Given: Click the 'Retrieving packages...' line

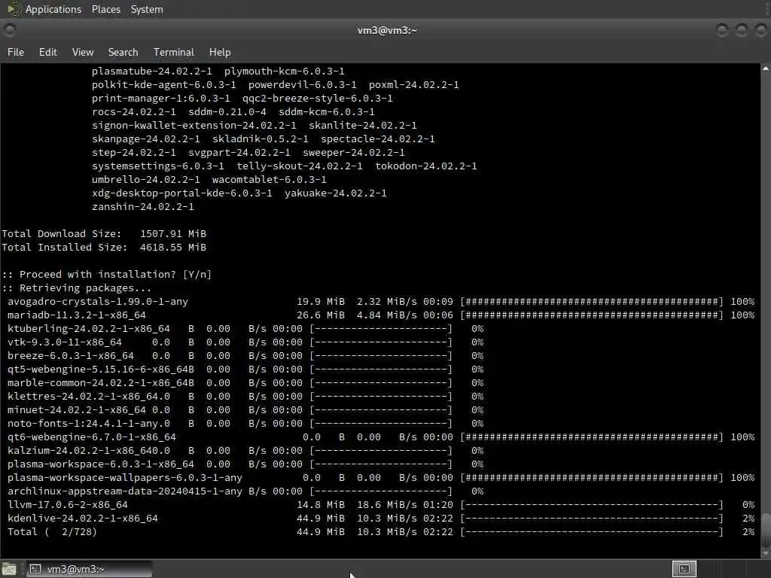Looking at the screenshot, I should [x=76, y=288].
